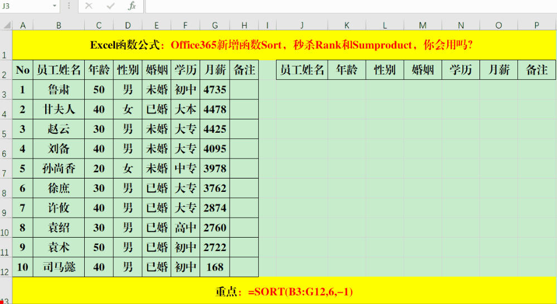
Task: Click the cell containing '许攸'
Action: [x=59, y=208]
